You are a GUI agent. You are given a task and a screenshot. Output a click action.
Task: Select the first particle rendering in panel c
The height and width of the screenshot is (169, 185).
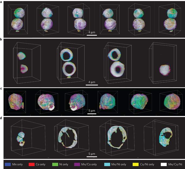pos(16,102)
